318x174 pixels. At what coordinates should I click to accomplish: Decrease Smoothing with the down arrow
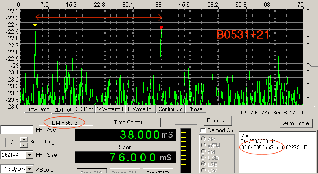24,145
